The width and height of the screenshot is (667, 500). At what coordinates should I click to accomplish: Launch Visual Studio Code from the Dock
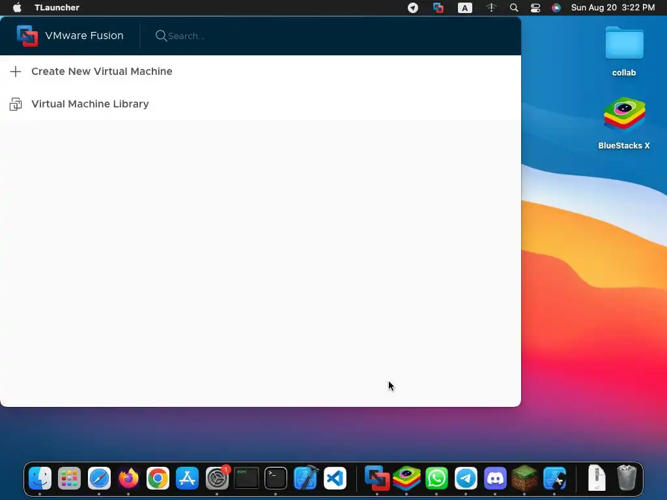click(335, 479)
